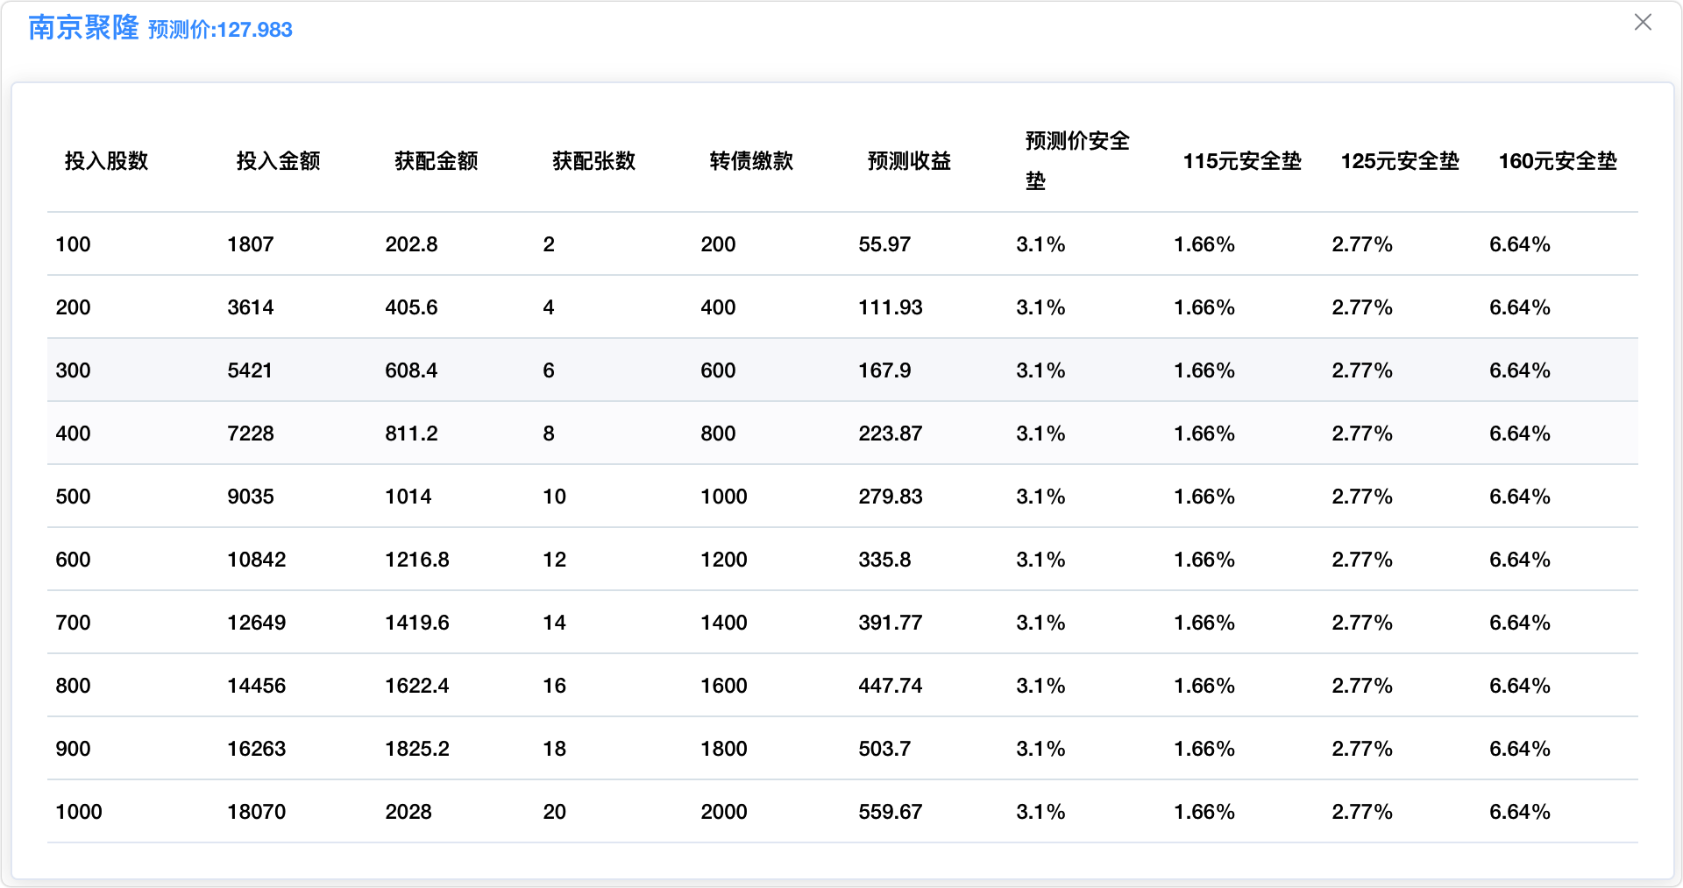This screenshot has height=888, width=1683.
Task: Select the 获配张数 column header
Action: point(593,161)
